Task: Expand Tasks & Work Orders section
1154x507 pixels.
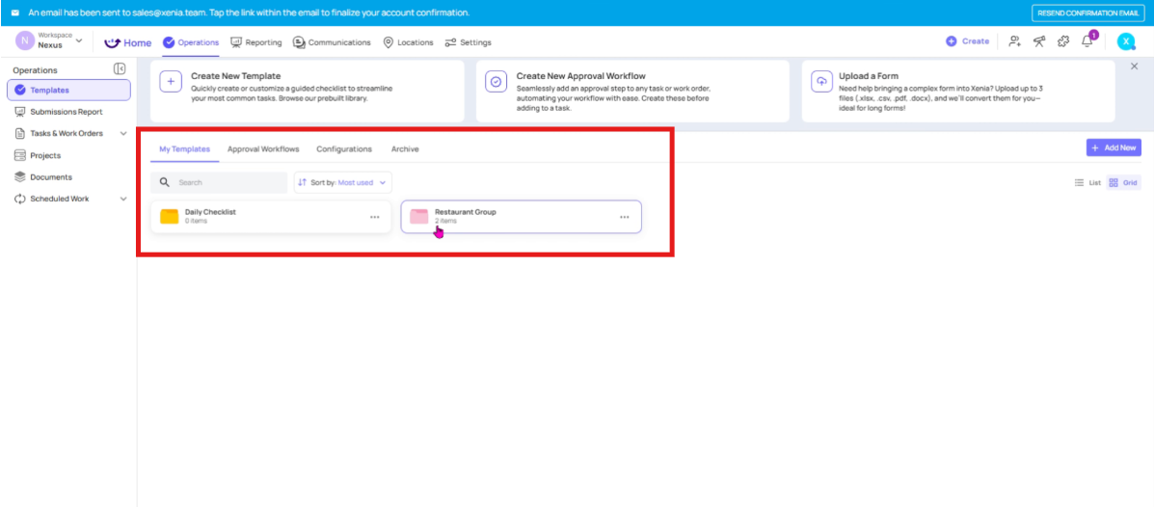Action: 123,134
